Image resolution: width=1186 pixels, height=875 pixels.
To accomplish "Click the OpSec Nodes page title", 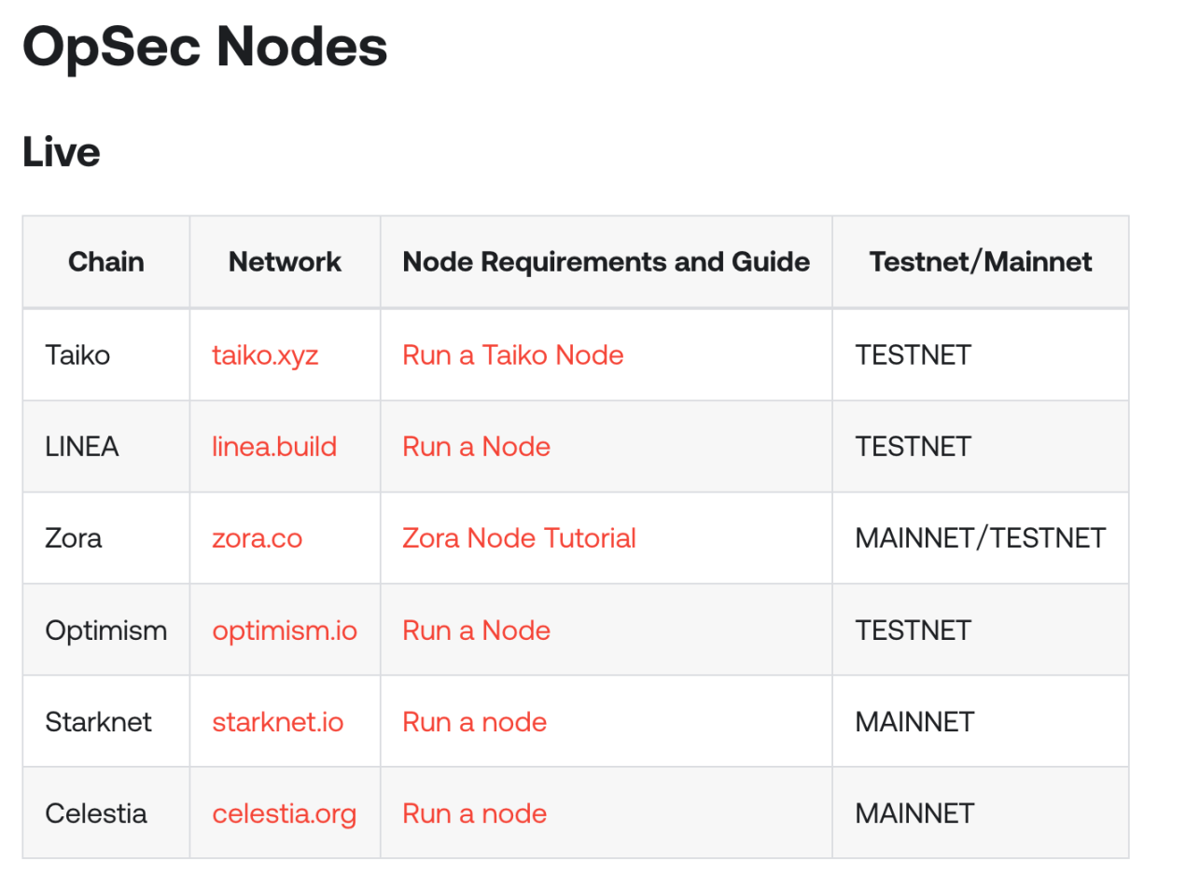I will 204,47.
